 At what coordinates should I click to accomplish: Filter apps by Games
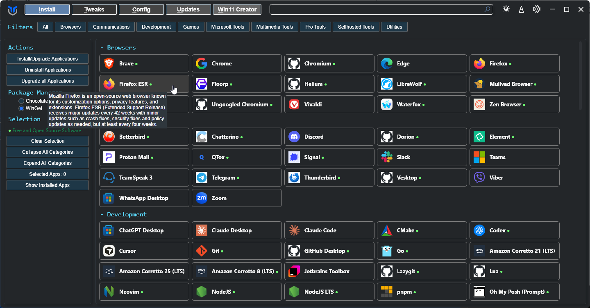click(191, 27)
